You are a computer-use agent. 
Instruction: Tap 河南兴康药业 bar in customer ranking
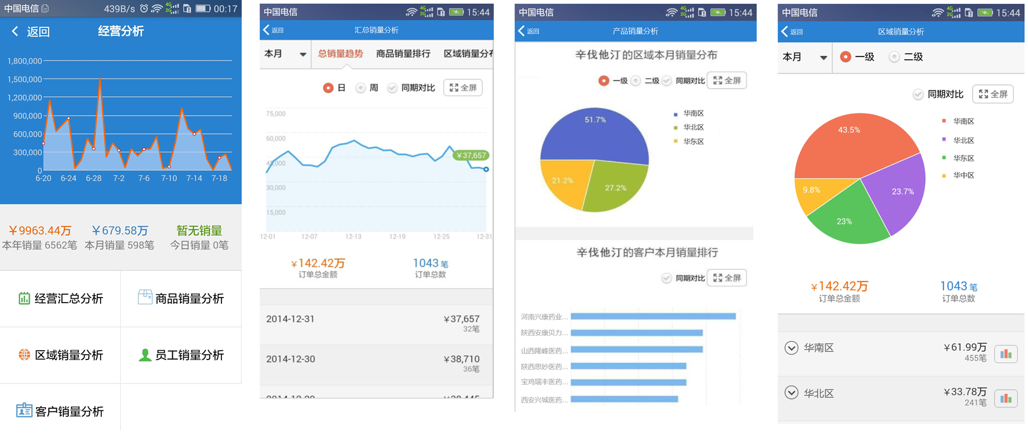[653, 316]
